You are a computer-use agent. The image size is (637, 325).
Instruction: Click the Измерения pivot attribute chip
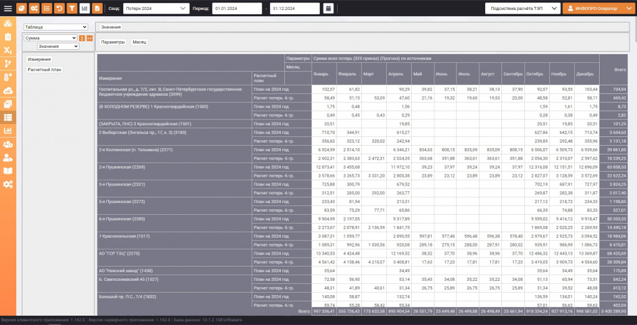pyautogui.click(x=39, y=59)
